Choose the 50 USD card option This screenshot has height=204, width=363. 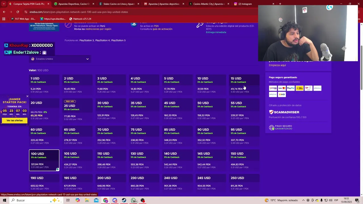tap(211, 110)
